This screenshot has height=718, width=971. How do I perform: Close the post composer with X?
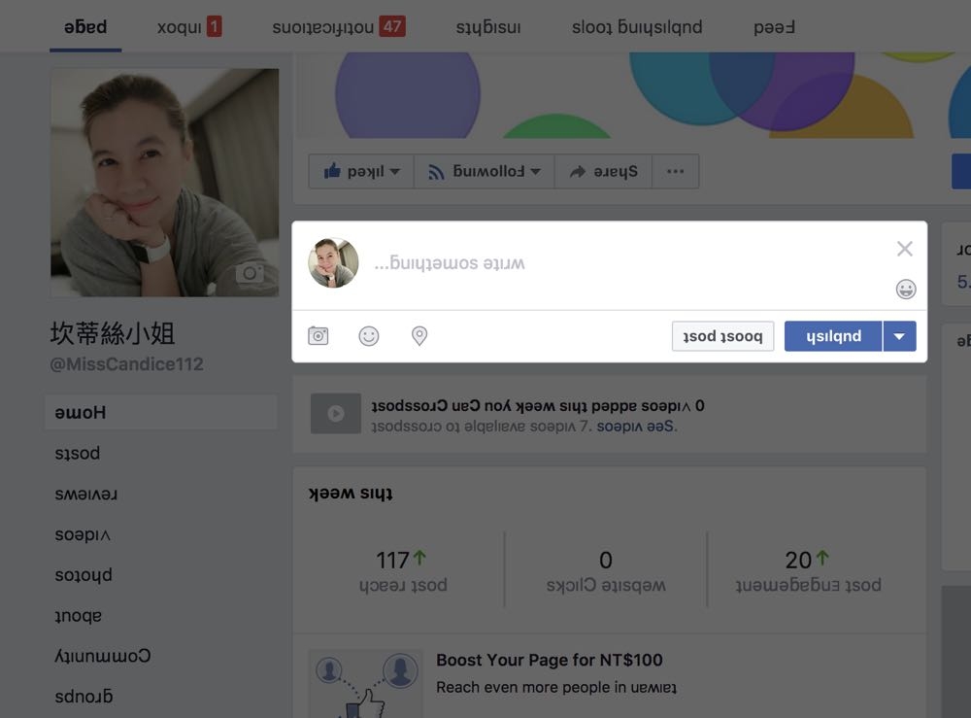tap(905, 249)
